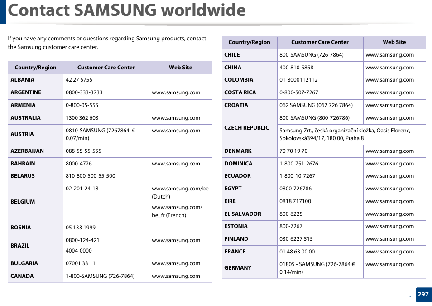The height and width of the screenshot is (306, 432).
Task: Select Bosnia number 05 133 1999
Action: (x=81, y=228)
